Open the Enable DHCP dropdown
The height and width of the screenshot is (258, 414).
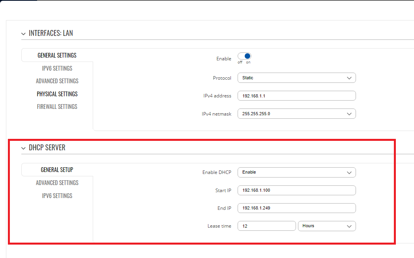pyautogui.click(x=296, y=172)
